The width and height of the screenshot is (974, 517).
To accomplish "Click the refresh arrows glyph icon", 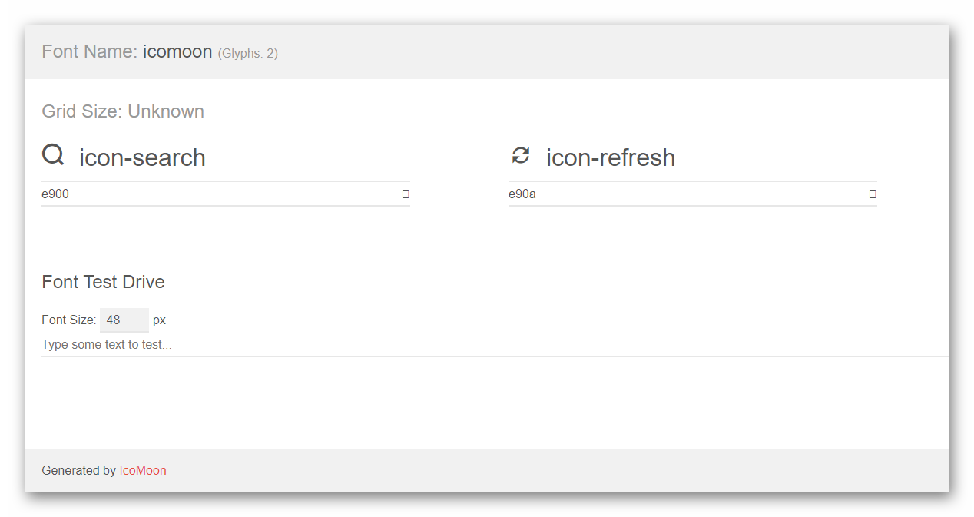I will (x=521, y=155).
